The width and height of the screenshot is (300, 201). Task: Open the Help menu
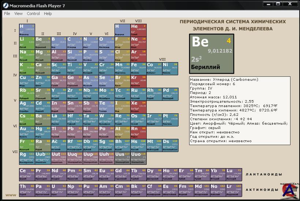(x=48, y=14)
